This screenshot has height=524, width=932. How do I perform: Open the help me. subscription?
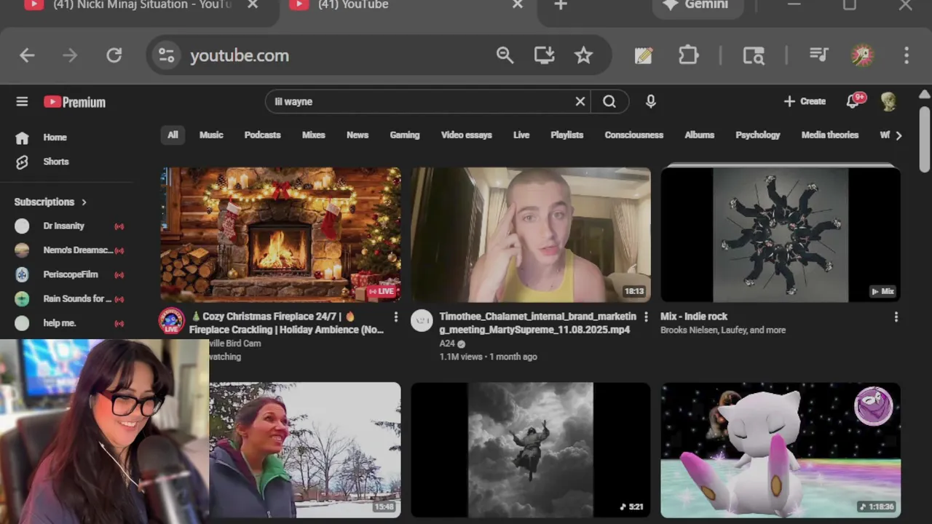click(69, 323)
